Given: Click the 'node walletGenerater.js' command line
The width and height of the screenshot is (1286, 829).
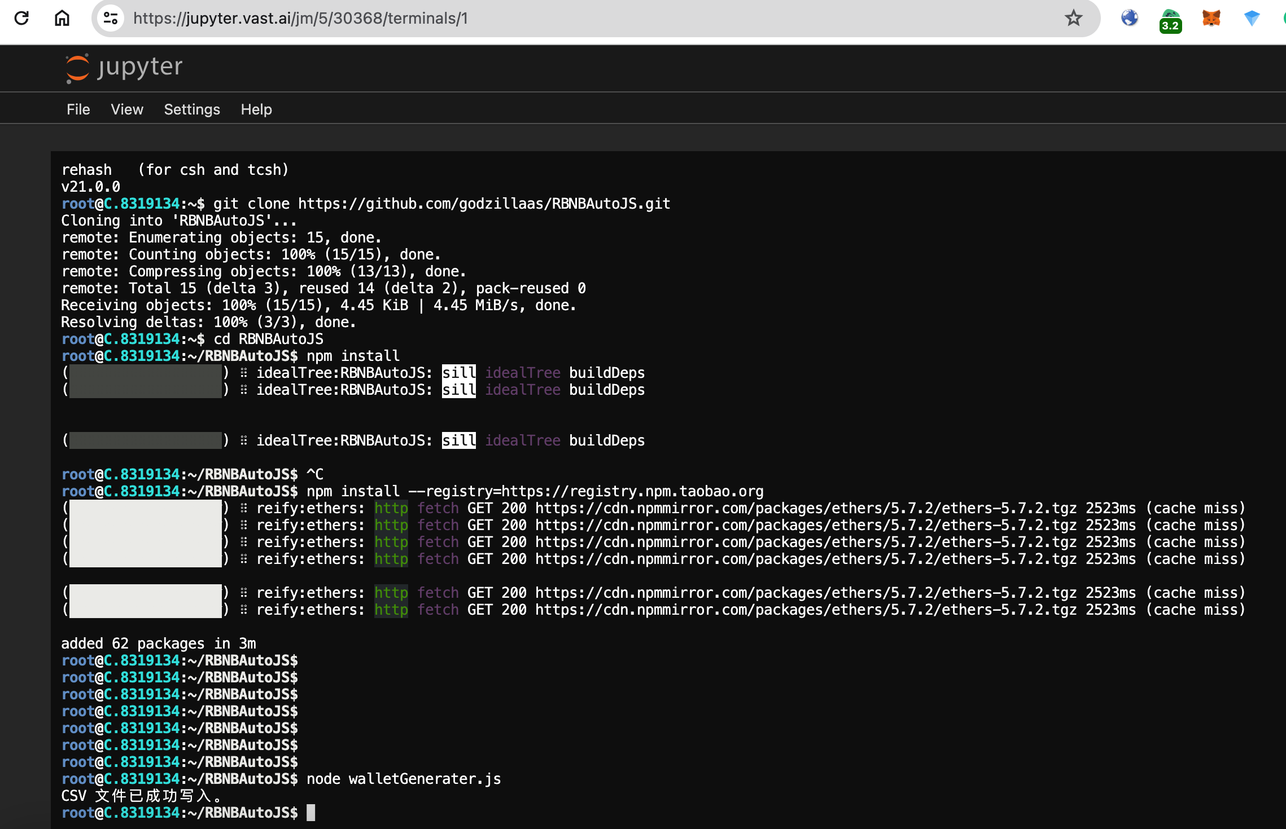Looking at the screenshot, I should pos(404,779).
